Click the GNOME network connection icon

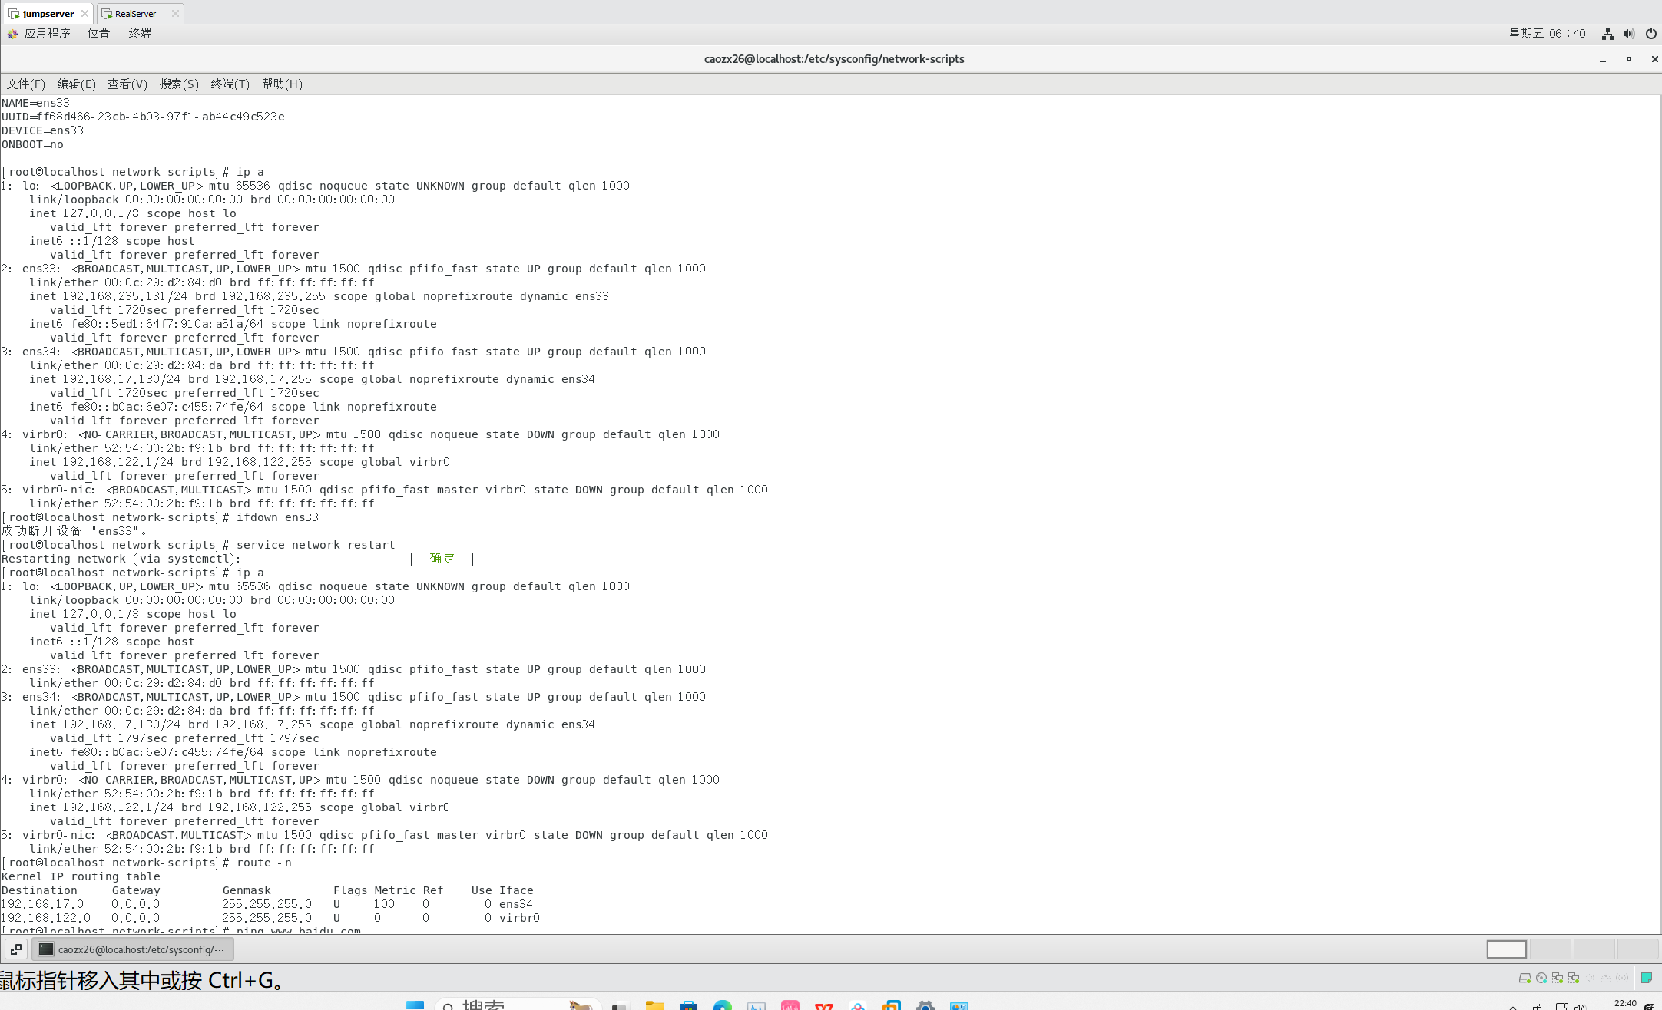(x=1607, y=34)
